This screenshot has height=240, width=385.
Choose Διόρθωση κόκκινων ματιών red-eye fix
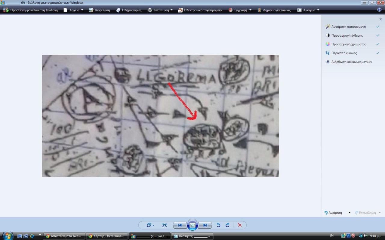click(351, 62)
